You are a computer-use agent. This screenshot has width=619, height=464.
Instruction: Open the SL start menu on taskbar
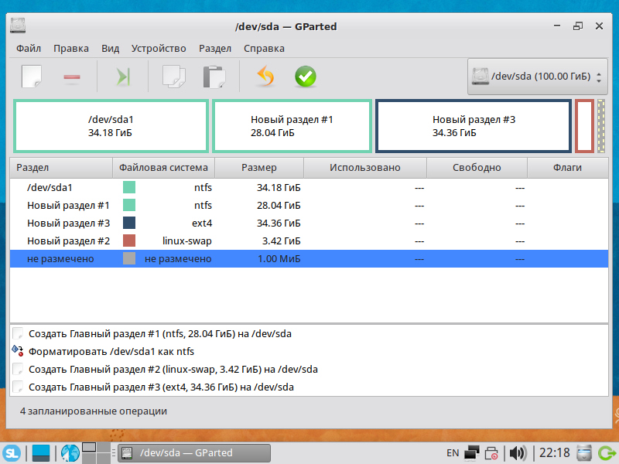point(12,452)
